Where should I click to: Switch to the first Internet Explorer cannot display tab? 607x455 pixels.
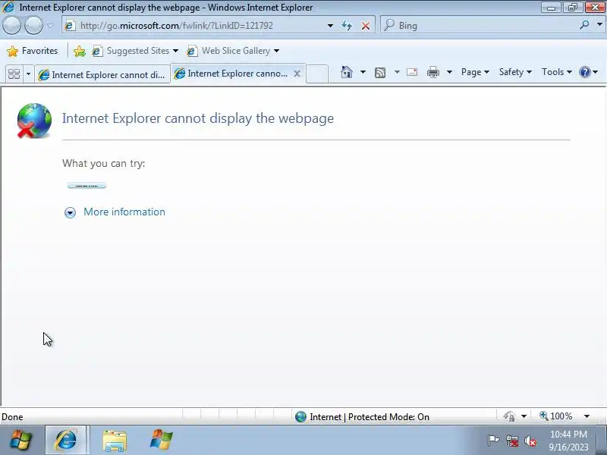coord(102,74)
